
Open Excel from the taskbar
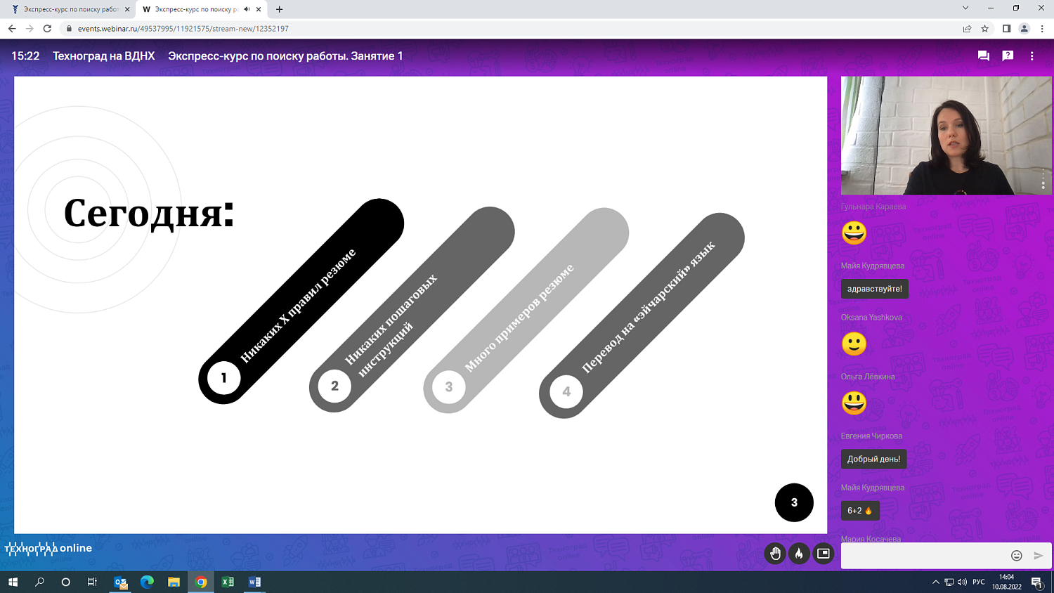(x=228, y=582)
